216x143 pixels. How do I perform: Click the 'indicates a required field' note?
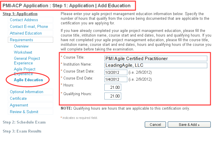pos(79,118)
